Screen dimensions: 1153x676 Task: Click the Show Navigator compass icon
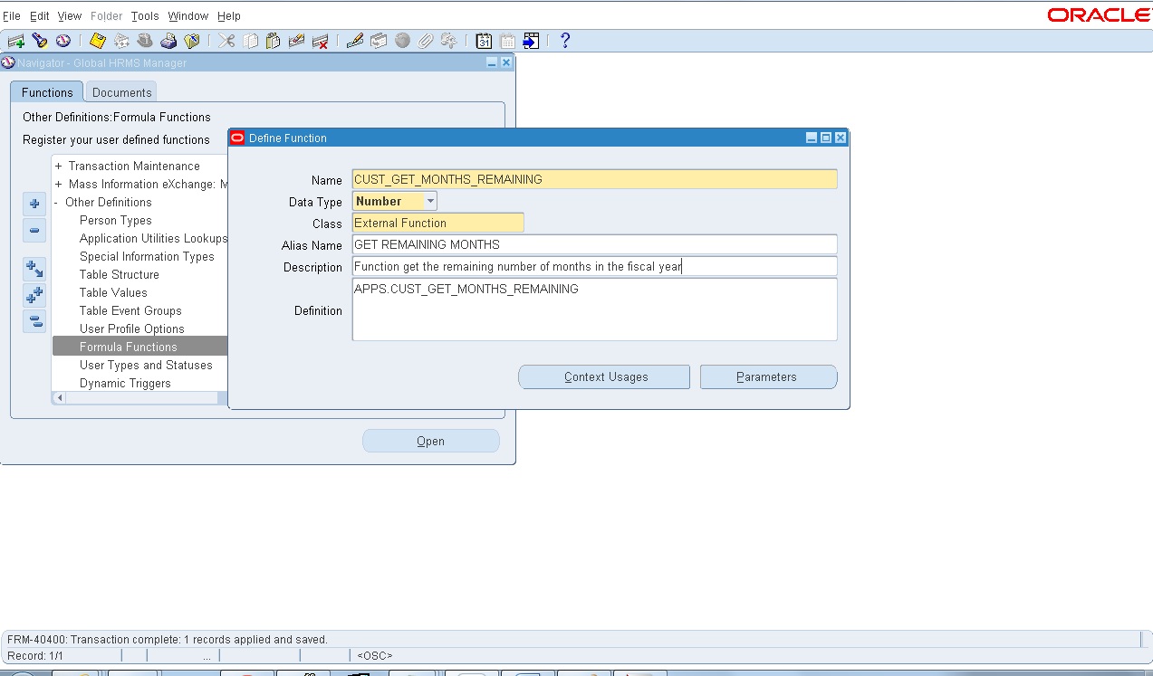point(62,41)
